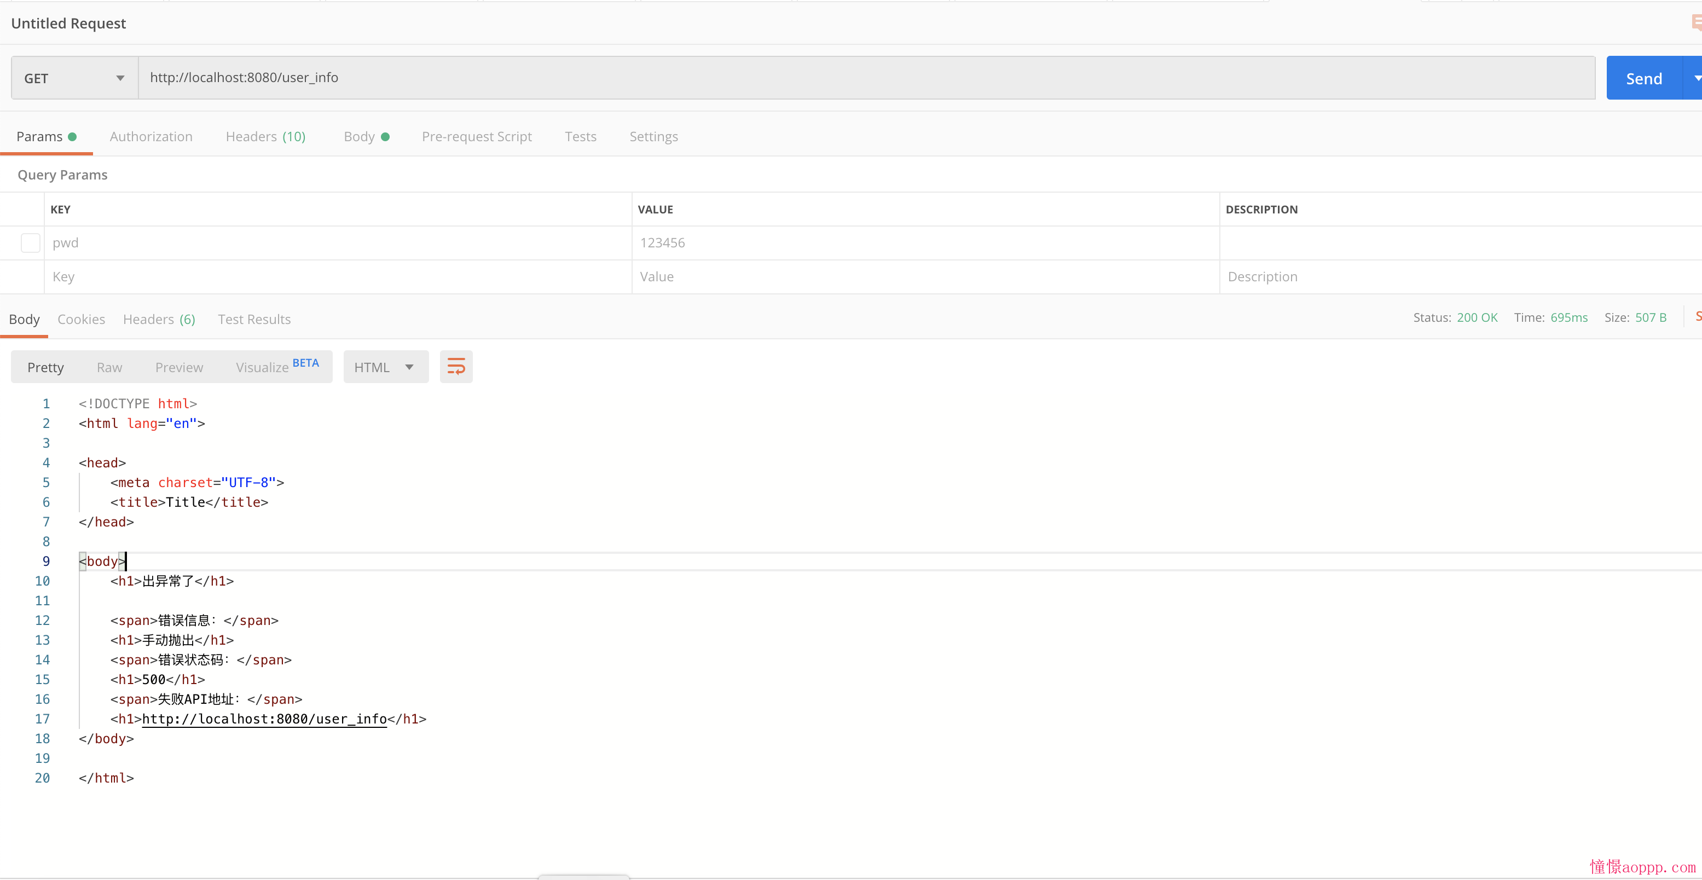Open the Tests tab
Viewport: 1702px width, 880px height.
click(581, 136)
